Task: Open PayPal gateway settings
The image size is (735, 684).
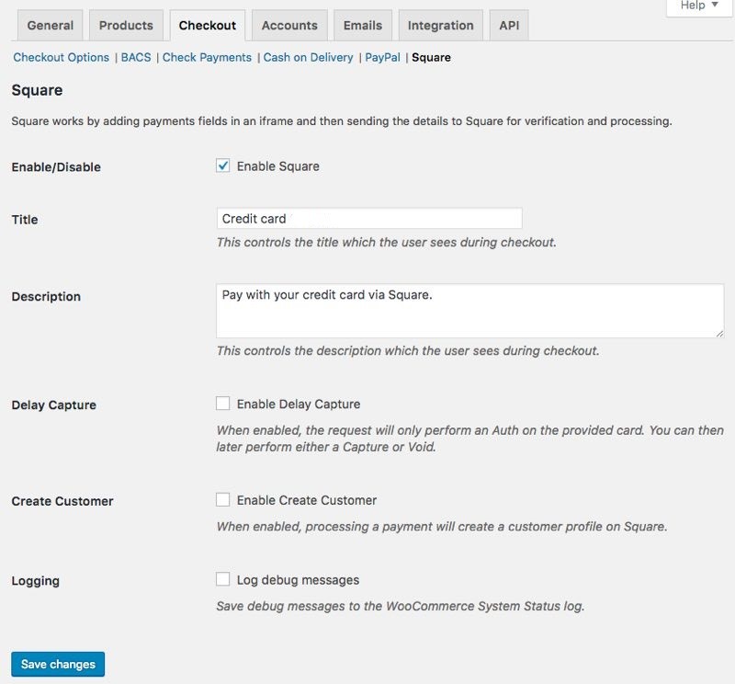Action: tap(382, 57)
